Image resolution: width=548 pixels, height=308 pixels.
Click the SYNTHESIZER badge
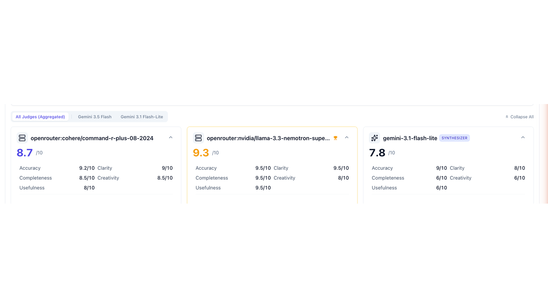(454, 138)
